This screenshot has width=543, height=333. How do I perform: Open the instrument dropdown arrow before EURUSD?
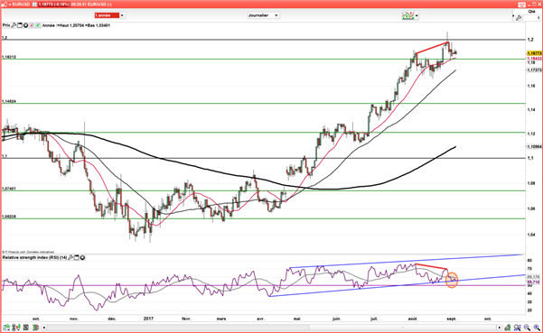click(x=9, y=5)
